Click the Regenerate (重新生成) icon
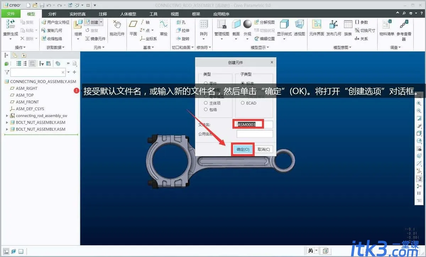426x257 pixels. click(x=11, y=24)
